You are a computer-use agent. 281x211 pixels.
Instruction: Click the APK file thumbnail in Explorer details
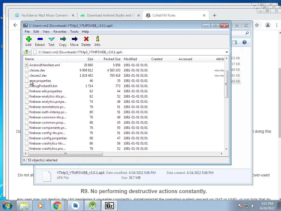pyautogui.click(x=47, y=176)
